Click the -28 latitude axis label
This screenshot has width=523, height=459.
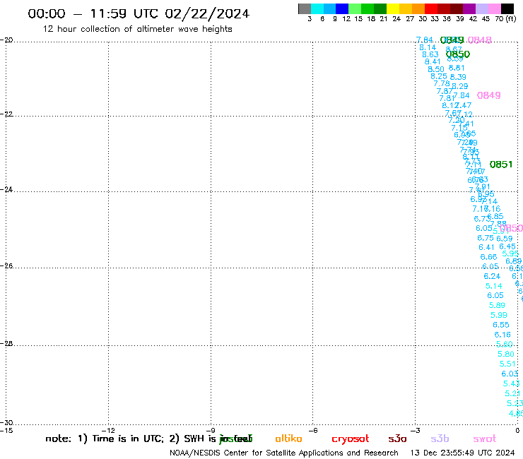coord(6,344)
